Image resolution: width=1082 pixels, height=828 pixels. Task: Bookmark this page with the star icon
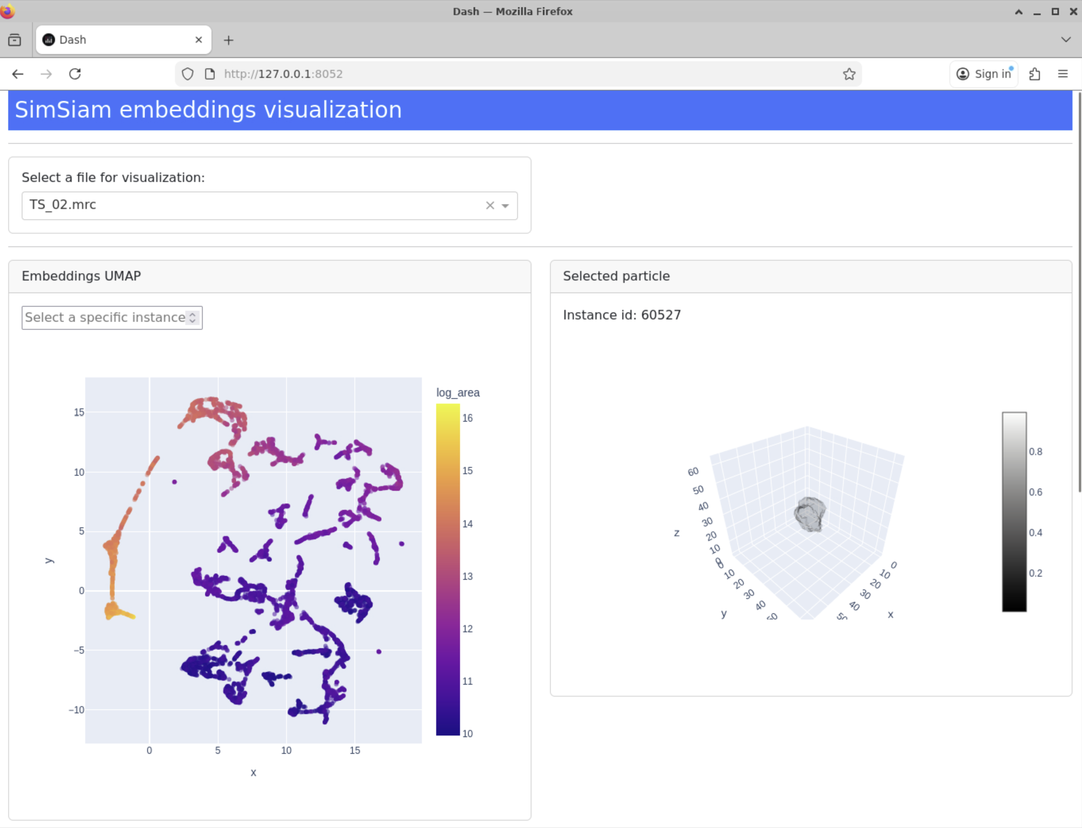pos(849,74)
